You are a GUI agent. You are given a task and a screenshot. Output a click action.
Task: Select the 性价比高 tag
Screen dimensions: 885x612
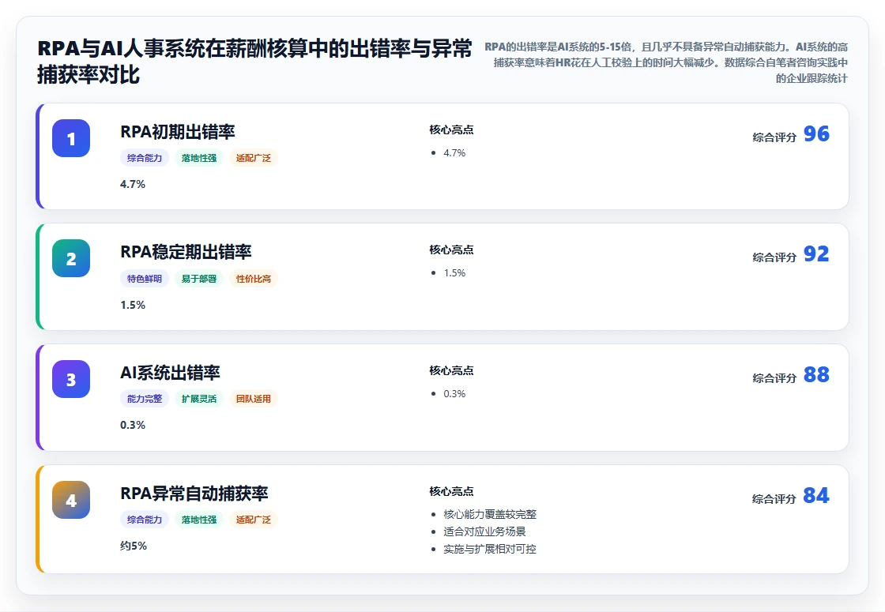pos(254,279)
